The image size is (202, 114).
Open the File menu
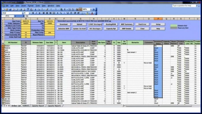coord(7,6)
